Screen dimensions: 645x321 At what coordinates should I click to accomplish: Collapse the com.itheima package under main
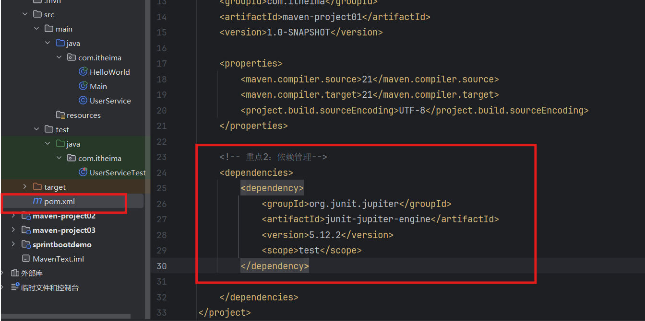coord(59,57)
